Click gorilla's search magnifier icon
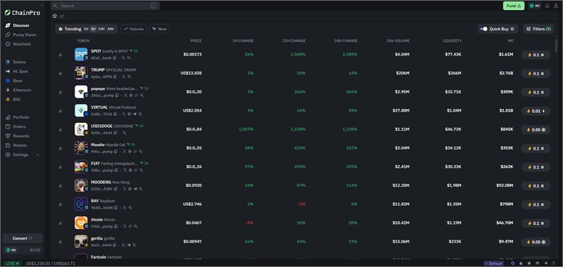The width and height of the screenshot is (563, 267). [134, 245]
